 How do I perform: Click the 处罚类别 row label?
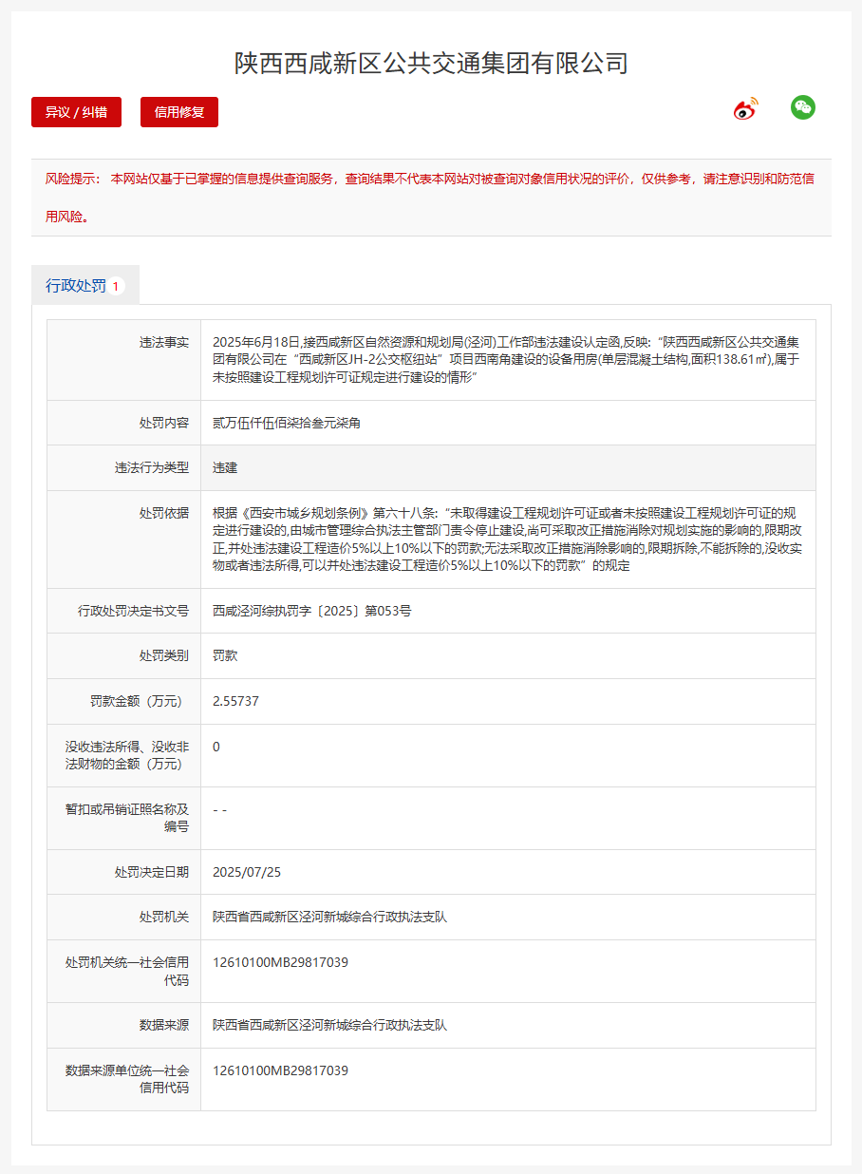(164, 655)
